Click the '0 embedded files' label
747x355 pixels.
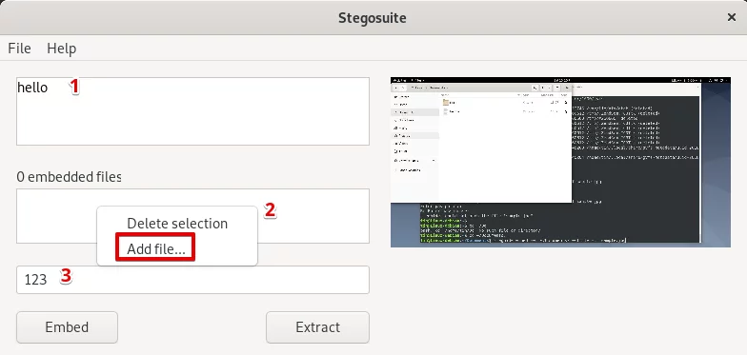[69, 177]
